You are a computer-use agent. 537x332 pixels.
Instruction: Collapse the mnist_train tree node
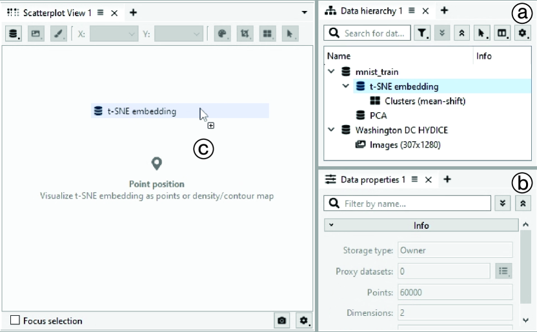[x=331, y=72]
